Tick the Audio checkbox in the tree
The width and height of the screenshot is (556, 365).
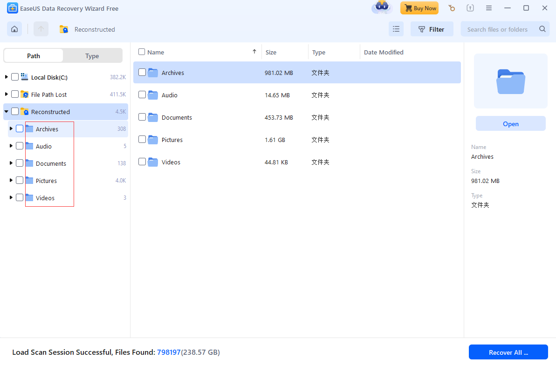pyautogui.click(x=20, y=146)
